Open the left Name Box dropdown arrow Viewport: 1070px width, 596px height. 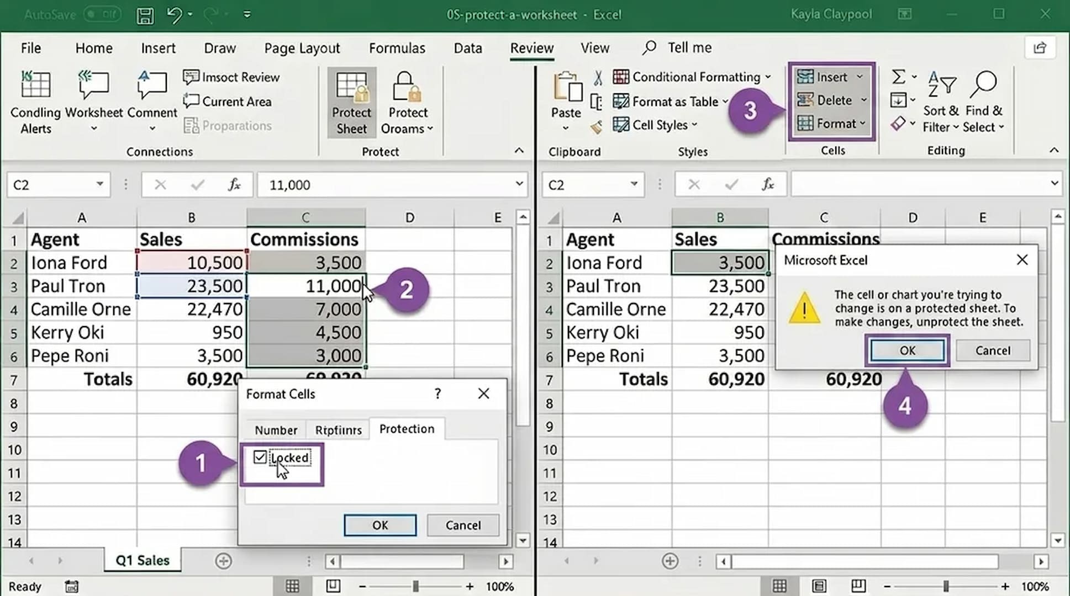[99, 184]
